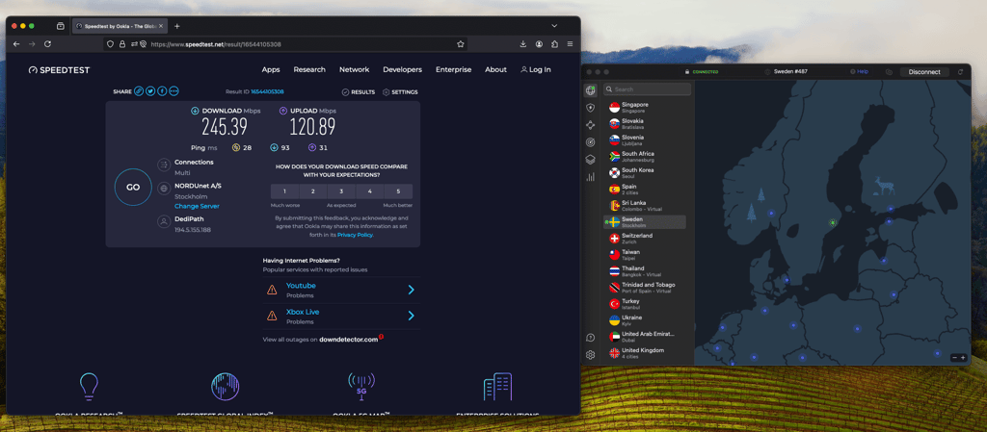This screenshot has height=432, width=987.
Task: Open RESULTS on Speedtest
Action: click(x=359, y=92)
